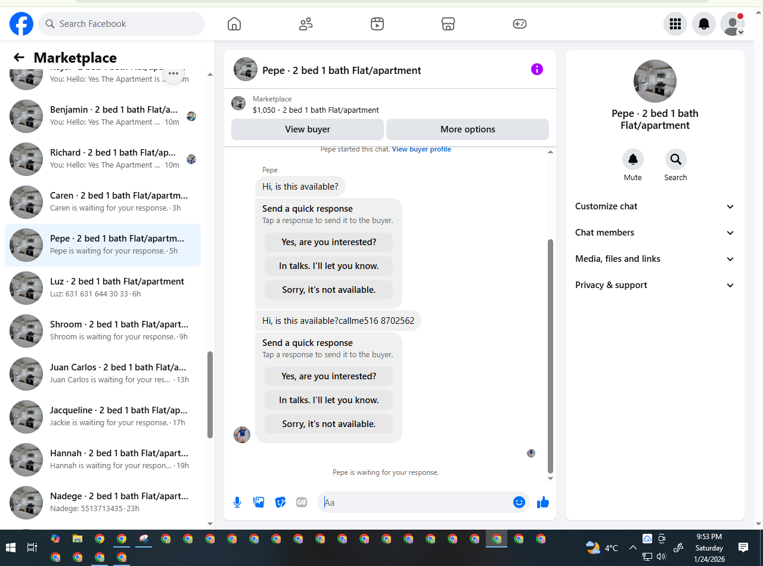The width and height of the screenshot is (763, 566).
Task: Open the taskbar notification center icon
Action: 743,547
